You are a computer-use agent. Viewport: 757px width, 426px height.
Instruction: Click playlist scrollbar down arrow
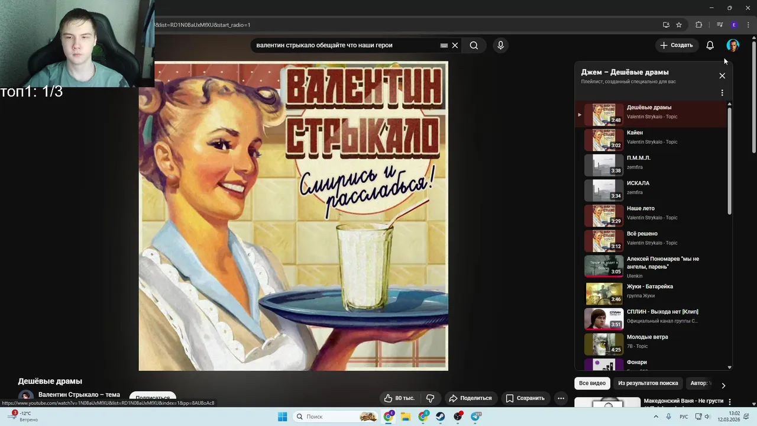point(729,367)
